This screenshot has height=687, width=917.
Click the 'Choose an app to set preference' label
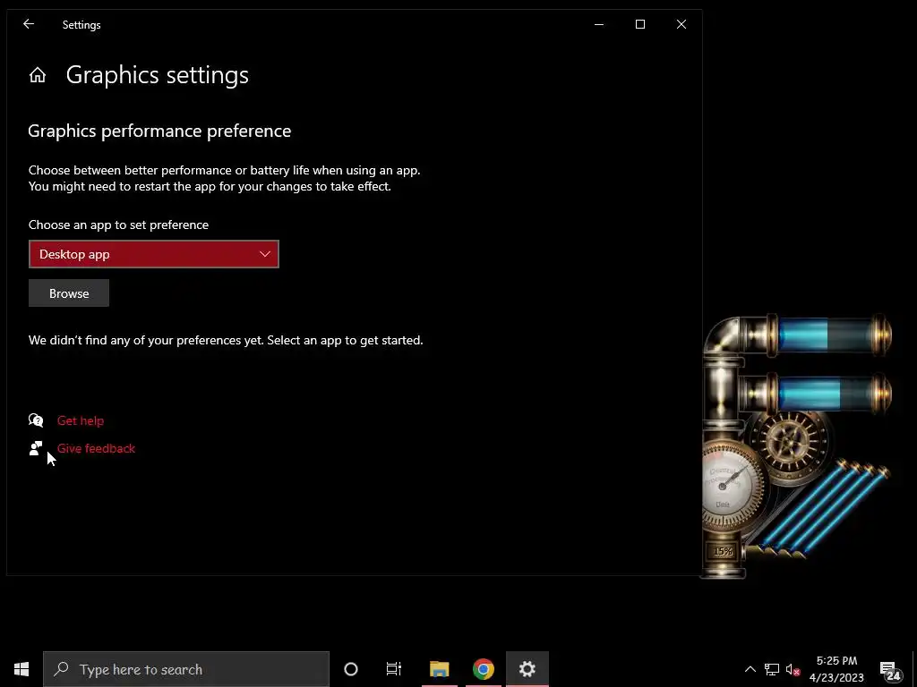(119, 225)
